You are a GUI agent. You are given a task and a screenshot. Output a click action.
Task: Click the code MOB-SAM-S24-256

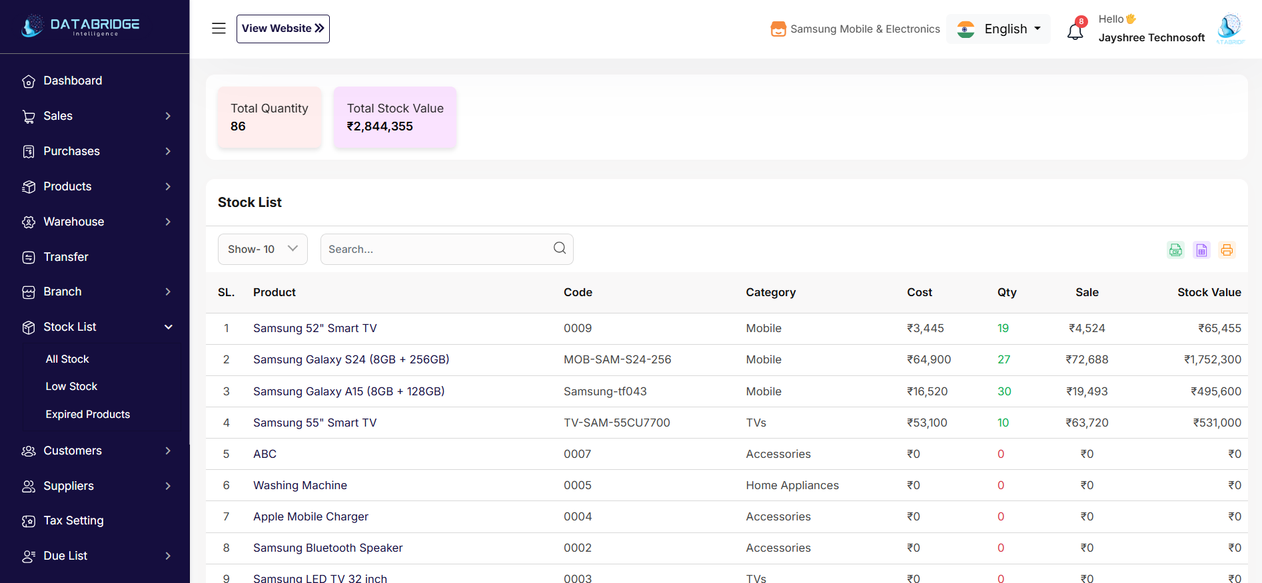[x=618, y=359]
